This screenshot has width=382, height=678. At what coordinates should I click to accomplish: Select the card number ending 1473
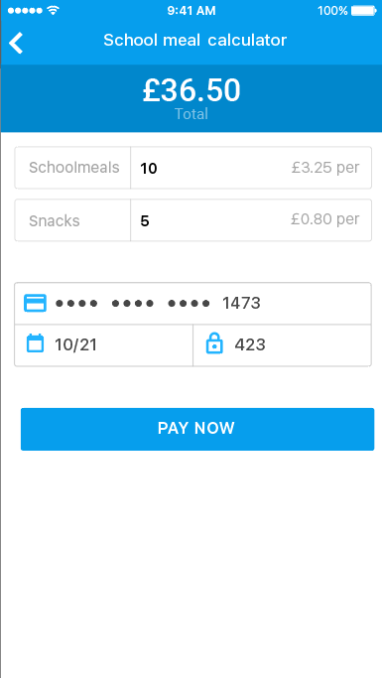192,303
